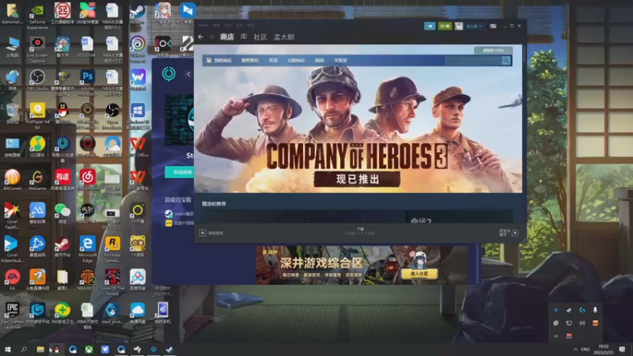Click the add game plus icon
The height and width of the screenshot is (356, 633).
click(203, 233)
